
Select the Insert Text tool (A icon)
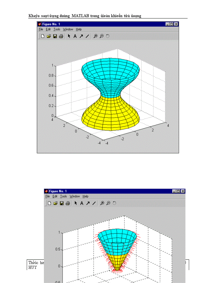pos(75,36)
